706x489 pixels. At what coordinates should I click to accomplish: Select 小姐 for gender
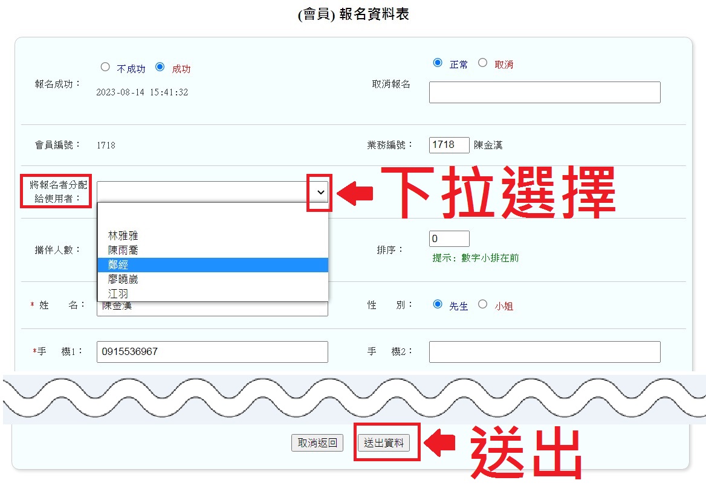coord(482,304)
